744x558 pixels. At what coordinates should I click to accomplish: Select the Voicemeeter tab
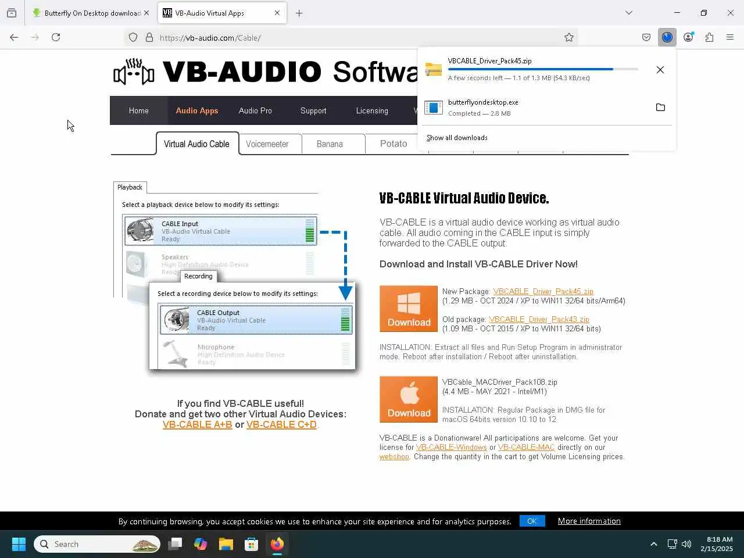coord(267,144)
